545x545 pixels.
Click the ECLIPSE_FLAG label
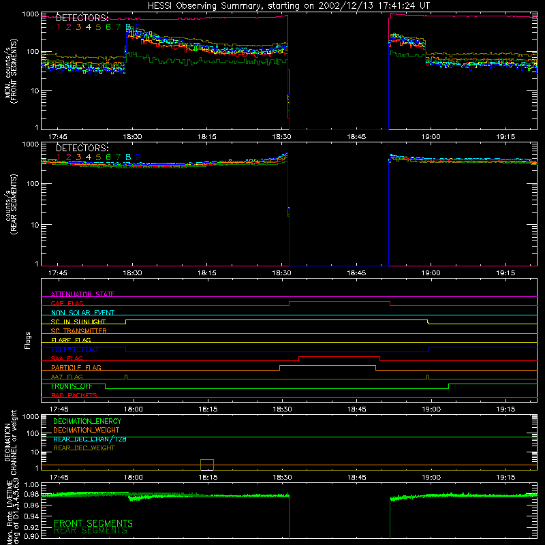click(74, 349)
